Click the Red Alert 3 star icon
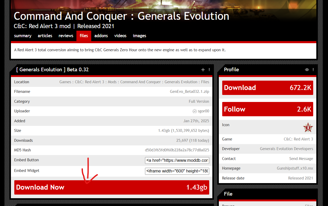The height and width of the screenshot is (206, 328). pos(308,127)
